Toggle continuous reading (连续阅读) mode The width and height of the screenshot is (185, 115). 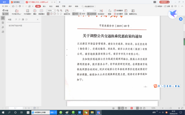pyautogui.click(x=92, y=14)
